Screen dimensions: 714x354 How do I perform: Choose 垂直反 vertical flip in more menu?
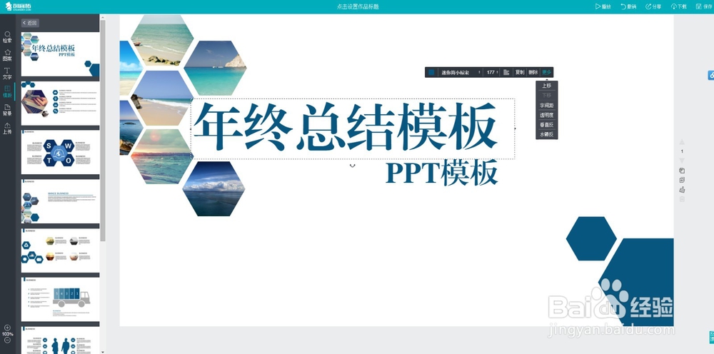(x=546, y=125)
